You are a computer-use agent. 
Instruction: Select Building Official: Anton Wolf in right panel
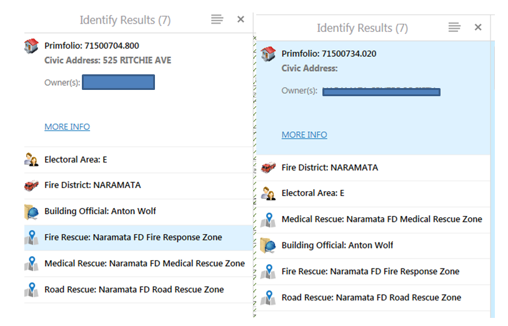click(373, 245)
